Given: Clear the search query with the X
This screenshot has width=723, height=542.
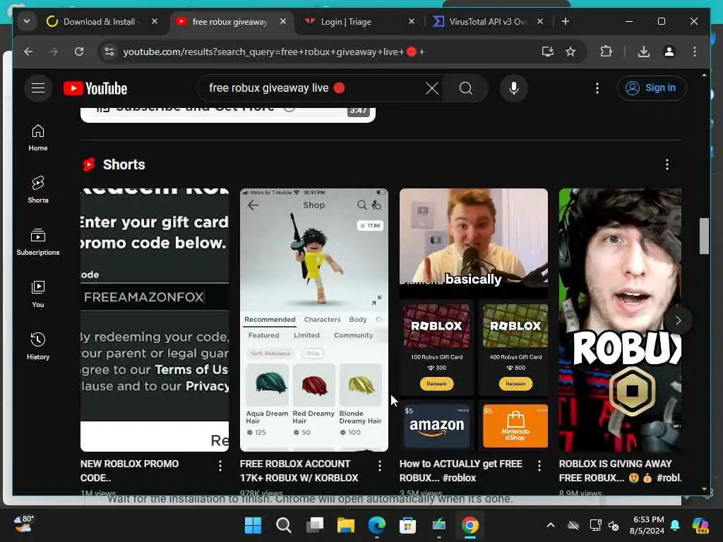Looking at the screenshot, I should [x=432, y=88].
